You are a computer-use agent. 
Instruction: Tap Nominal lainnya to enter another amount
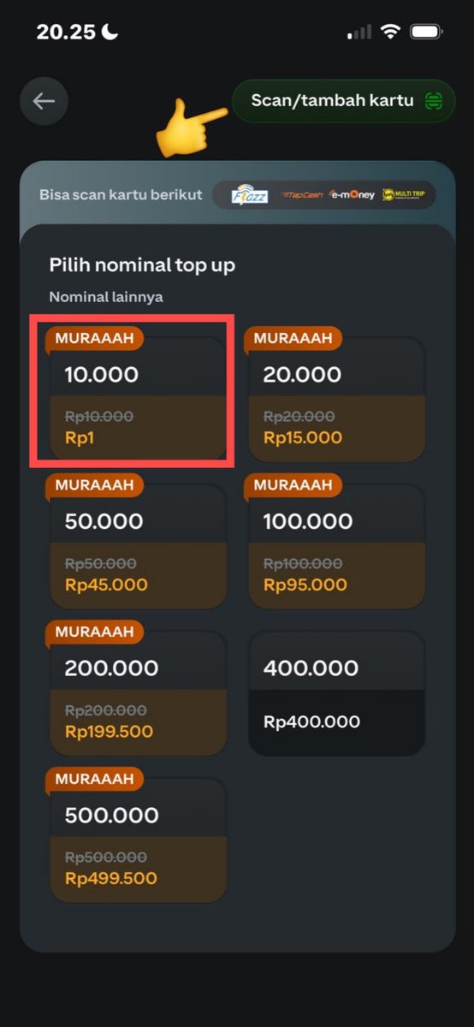106,298
